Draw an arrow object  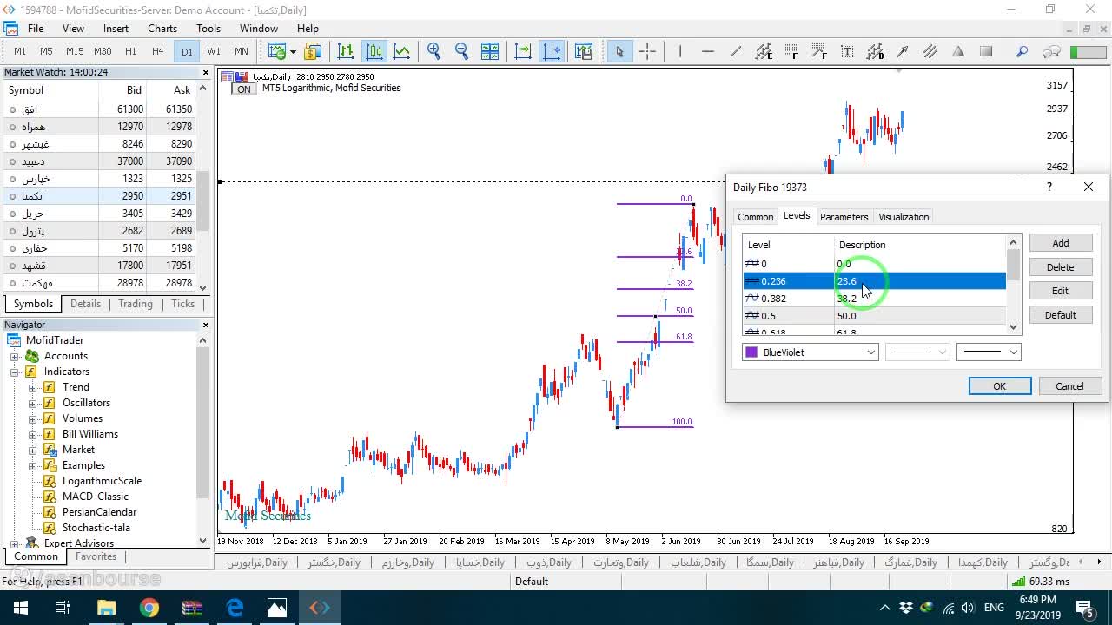point(903,51)
